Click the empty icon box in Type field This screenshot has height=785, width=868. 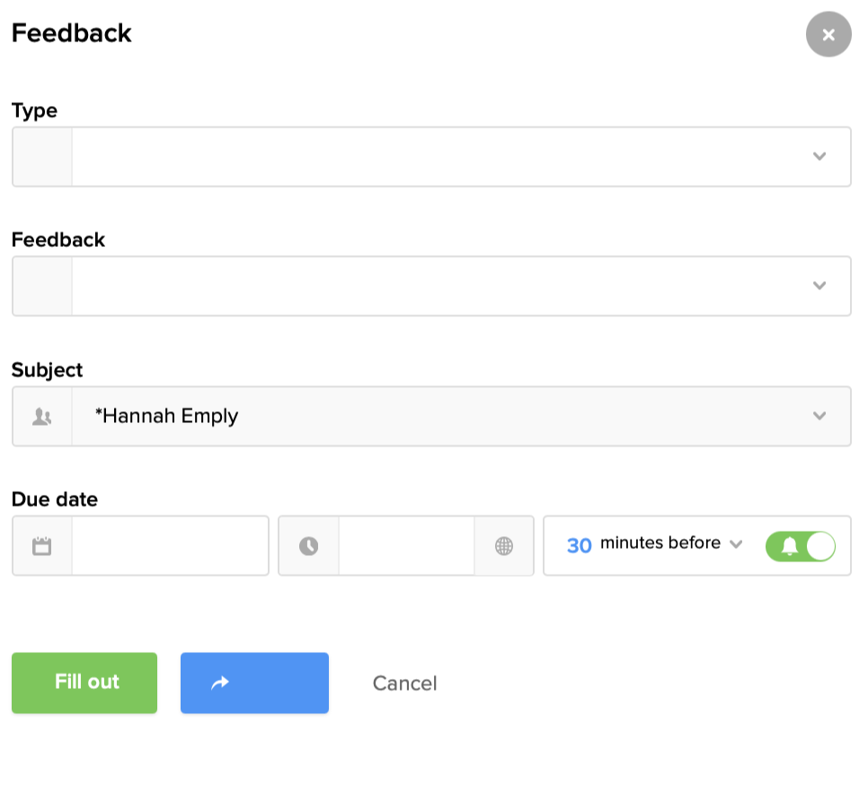[x=41, y=157]
